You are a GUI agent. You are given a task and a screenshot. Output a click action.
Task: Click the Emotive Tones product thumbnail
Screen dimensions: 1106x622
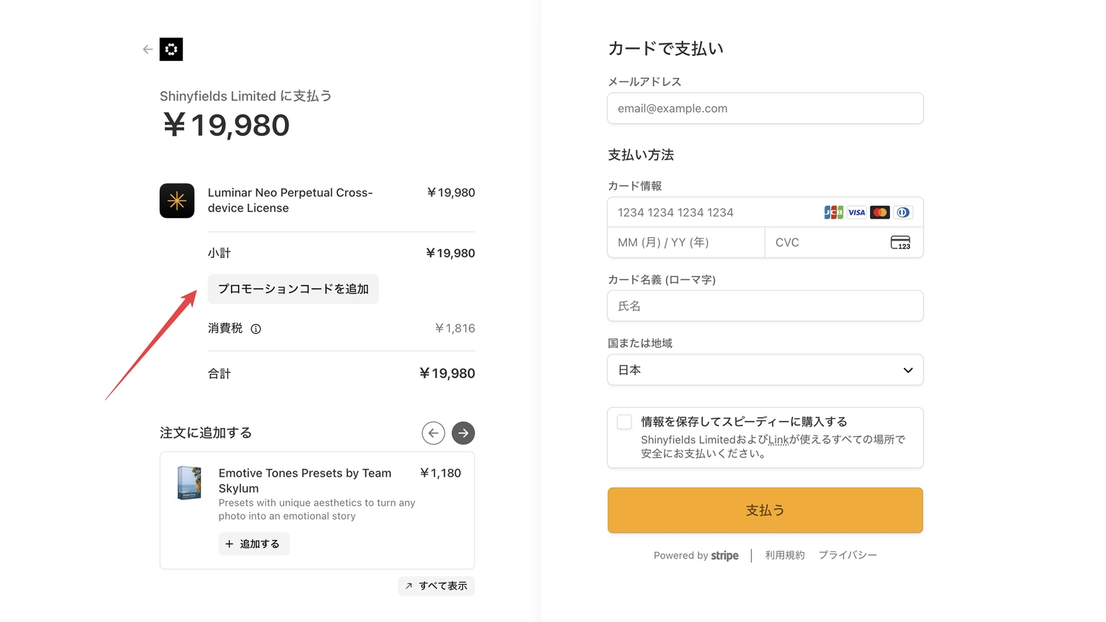pyautogui.click(x=189, y=483)
